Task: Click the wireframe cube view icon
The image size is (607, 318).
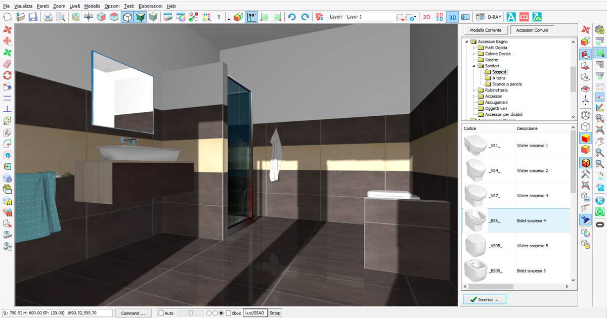Action: pyautogui.click(x=127, y=17)
